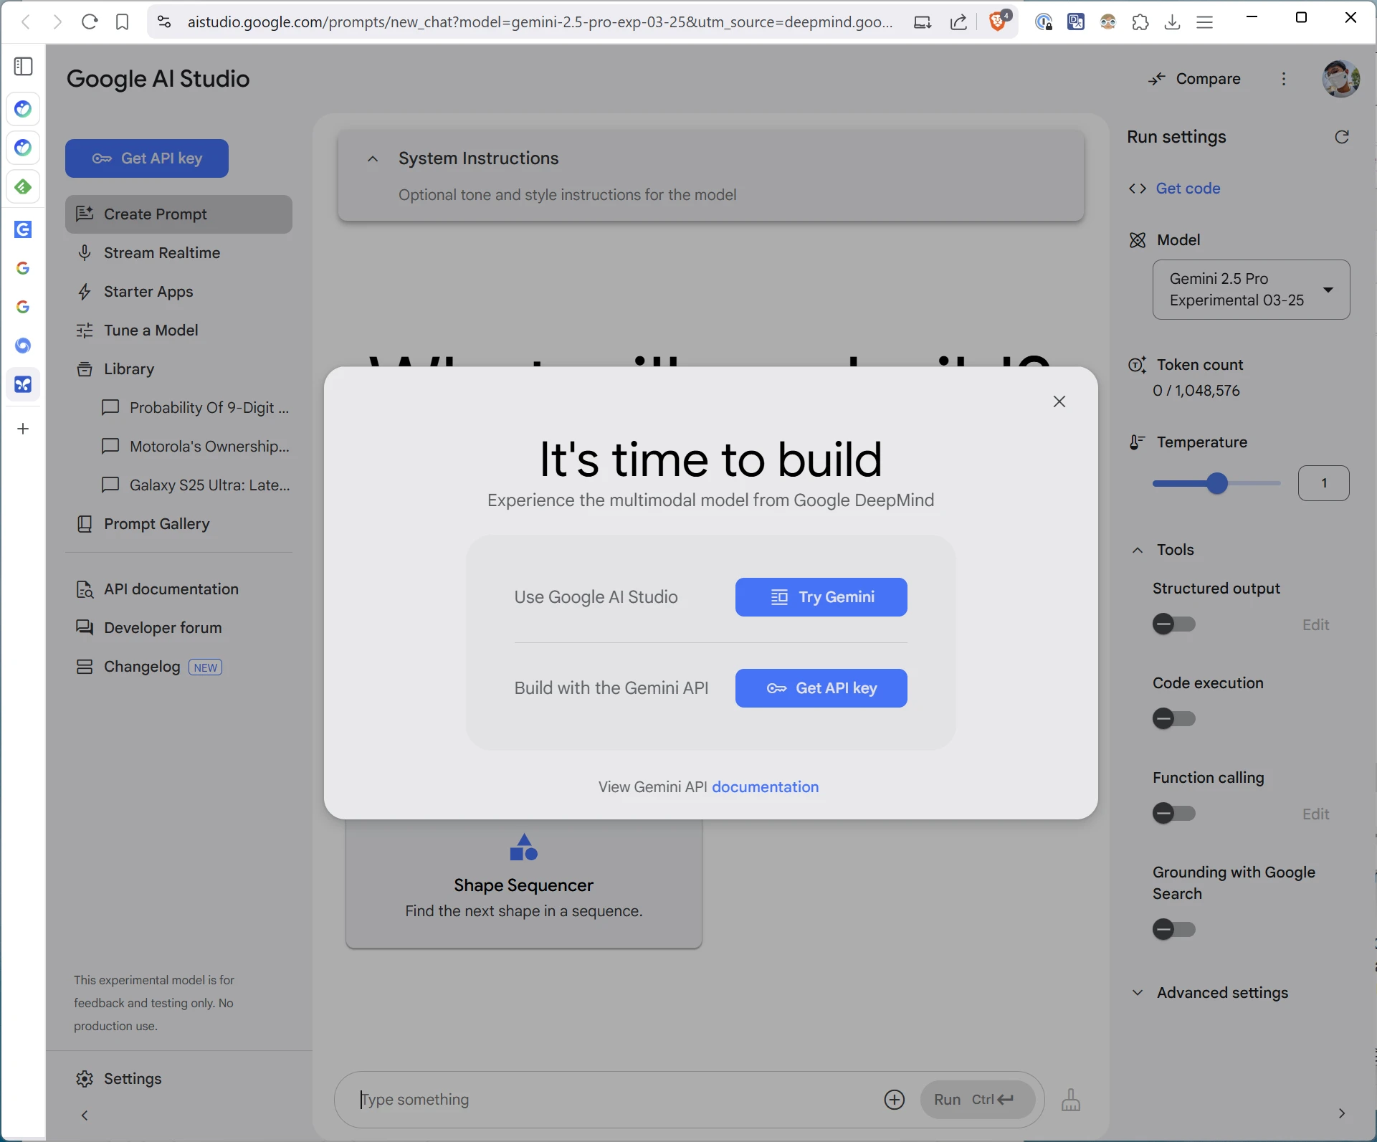The image size is (1377, 1142).
Task: Adjust the Temperature slider handle
Action: (1216, 484)
